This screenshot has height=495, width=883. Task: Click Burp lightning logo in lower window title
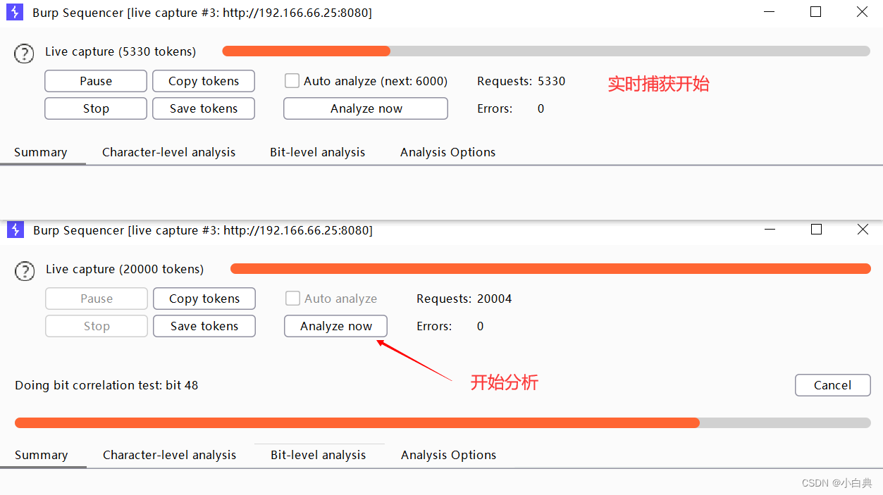pyautogui.click(x=16, y=230)
